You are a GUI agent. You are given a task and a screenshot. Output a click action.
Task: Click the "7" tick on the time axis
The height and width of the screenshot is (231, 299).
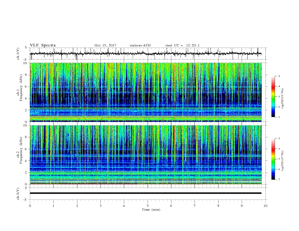tap(195, 206)
